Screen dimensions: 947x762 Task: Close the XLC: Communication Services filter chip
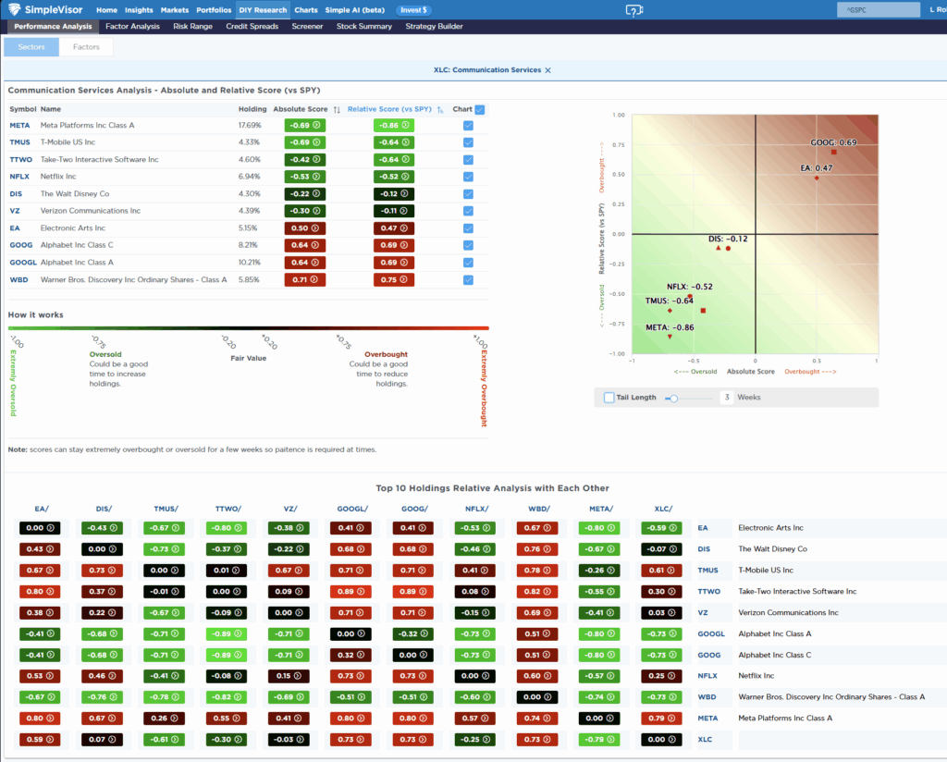(x=547, y=69)
